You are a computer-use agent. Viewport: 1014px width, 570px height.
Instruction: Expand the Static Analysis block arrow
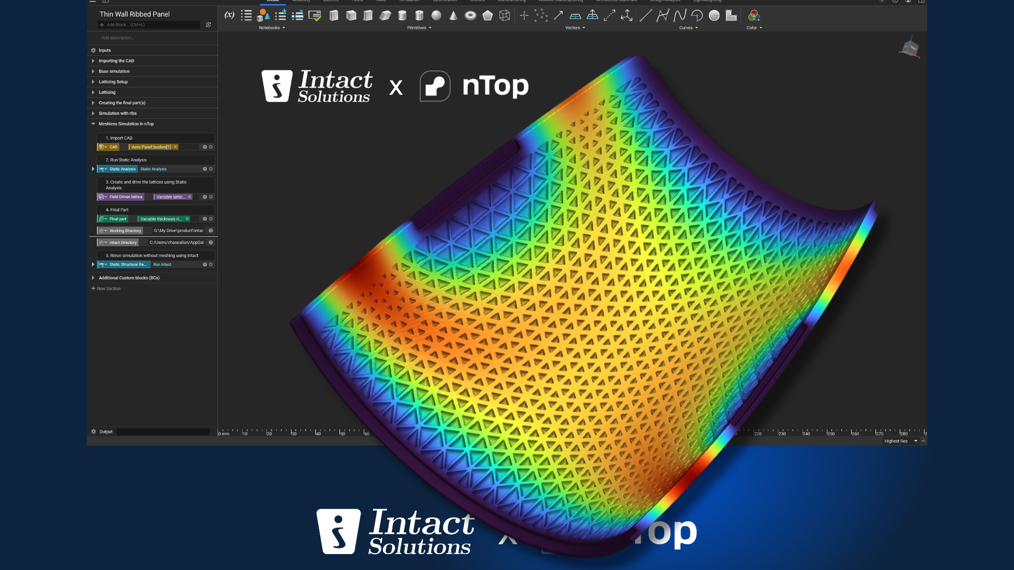coord(93,169)
